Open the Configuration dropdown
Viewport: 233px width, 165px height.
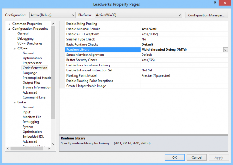(51, 15)
